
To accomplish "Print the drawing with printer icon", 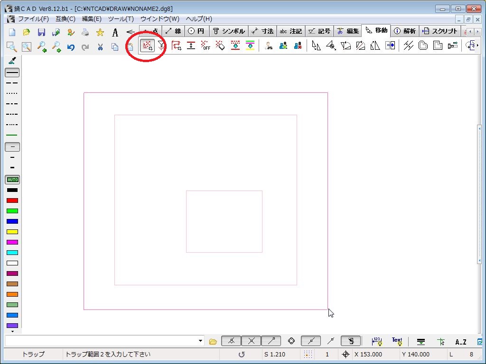I will pyautogui.click(x=85, y=32).
